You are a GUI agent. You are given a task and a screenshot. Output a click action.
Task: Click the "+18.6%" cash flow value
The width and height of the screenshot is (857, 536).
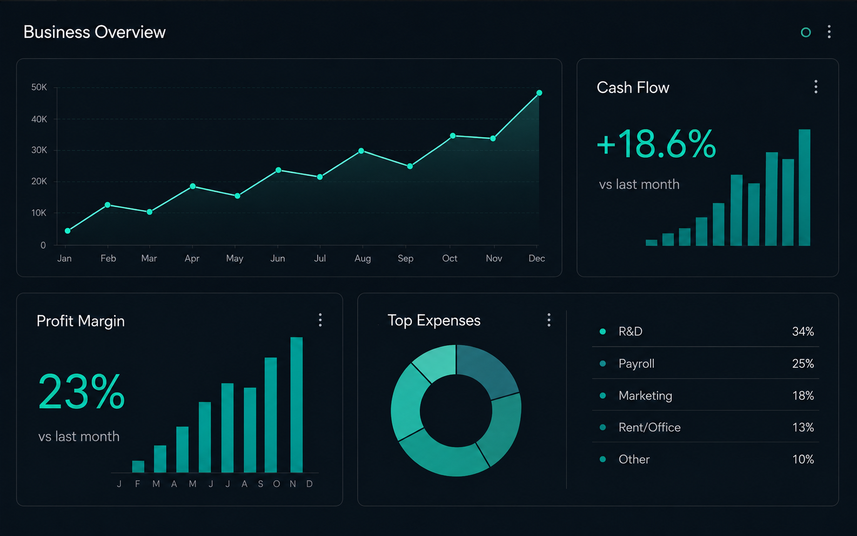[x=657, y=144]
